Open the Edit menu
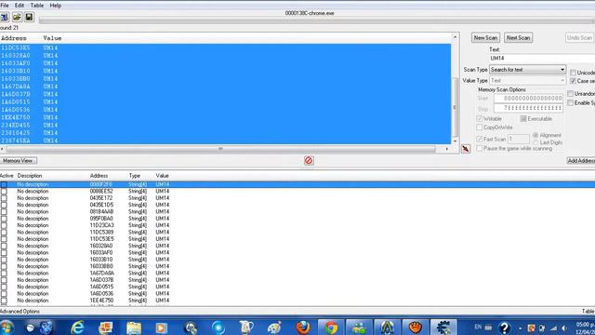This screenshot has width=595, height=335. [x=20, y=6]
